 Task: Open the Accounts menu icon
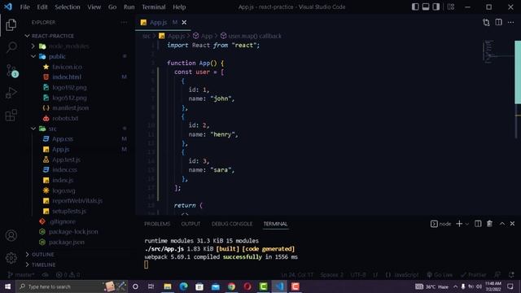(11, 235)
